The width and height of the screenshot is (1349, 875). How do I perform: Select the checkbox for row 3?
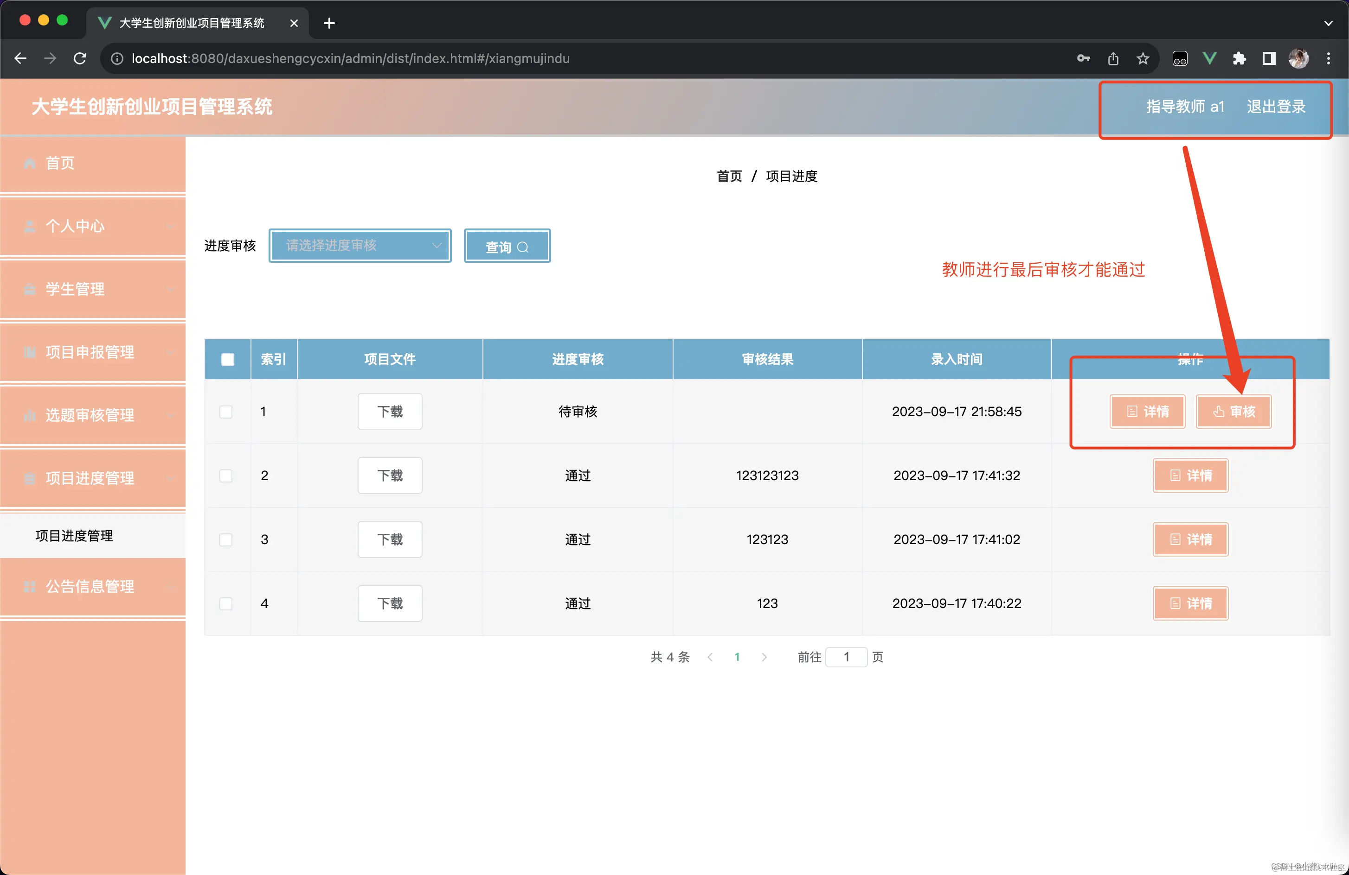pos(226,540)
